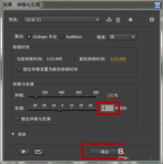Click the 当前持续时间 1:53.449 text

click(54, 59)
